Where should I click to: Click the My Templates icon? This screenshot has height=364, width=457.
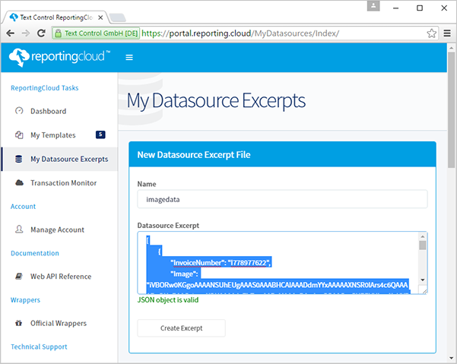click(19, 135)
